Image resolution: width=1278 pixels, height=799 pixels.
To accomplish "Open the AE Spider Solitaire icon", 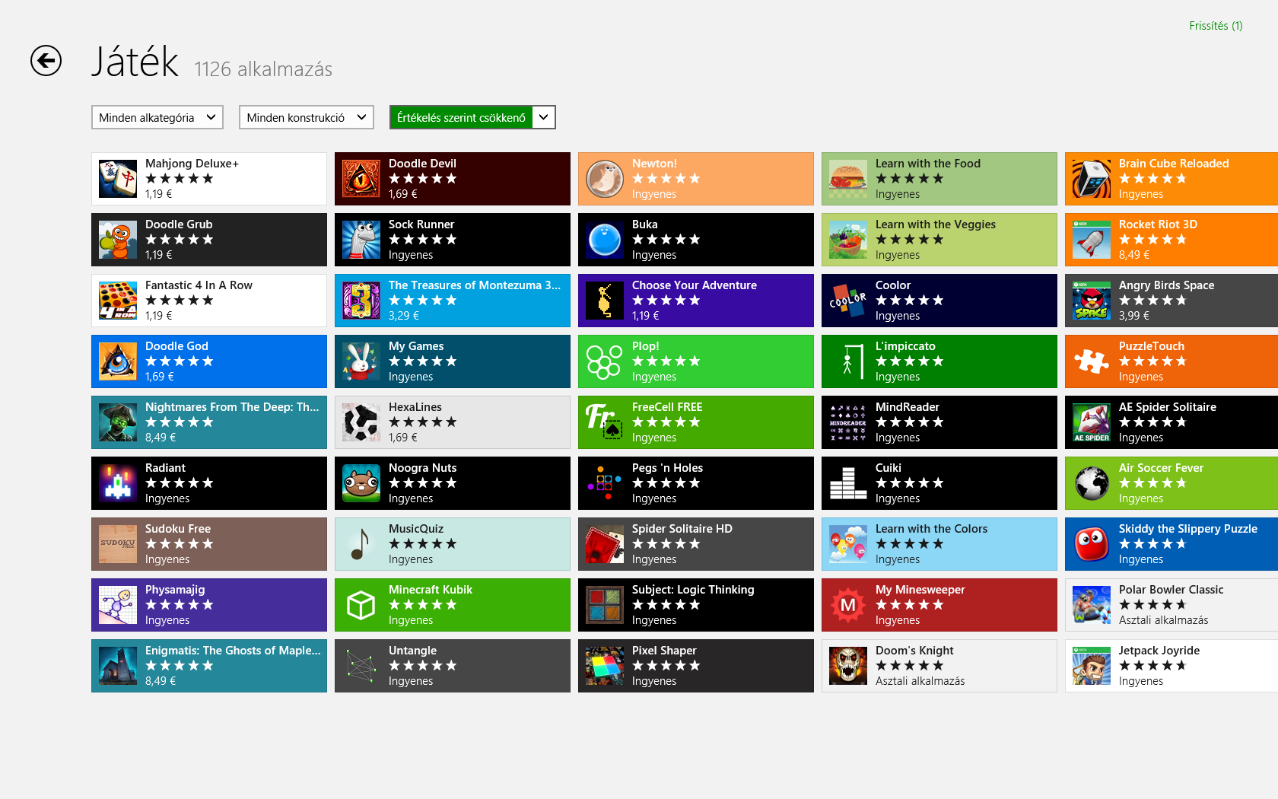I will click(1092, 422).
